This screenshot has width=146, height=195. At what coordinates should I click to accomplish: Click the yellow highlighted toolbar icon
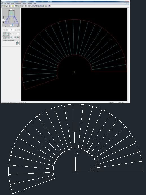click(13, 6)
